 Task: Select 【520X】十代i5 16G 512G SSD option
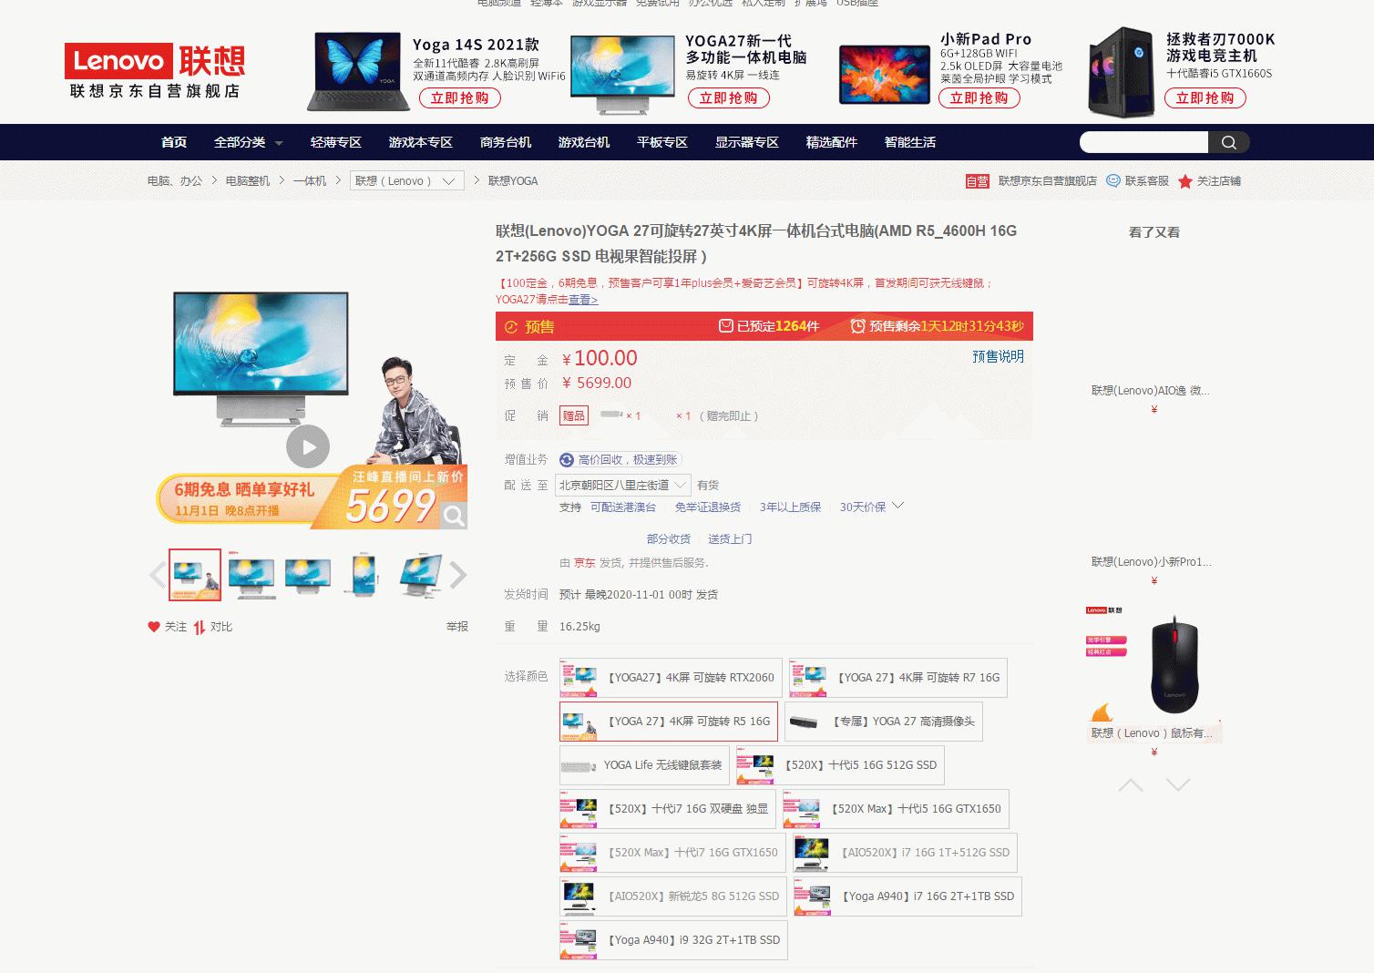(x=840, y=765)
